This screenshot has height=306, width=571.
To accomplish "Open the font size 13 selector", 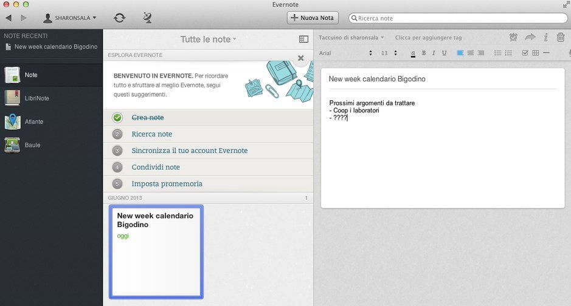I will pos(389,53).
